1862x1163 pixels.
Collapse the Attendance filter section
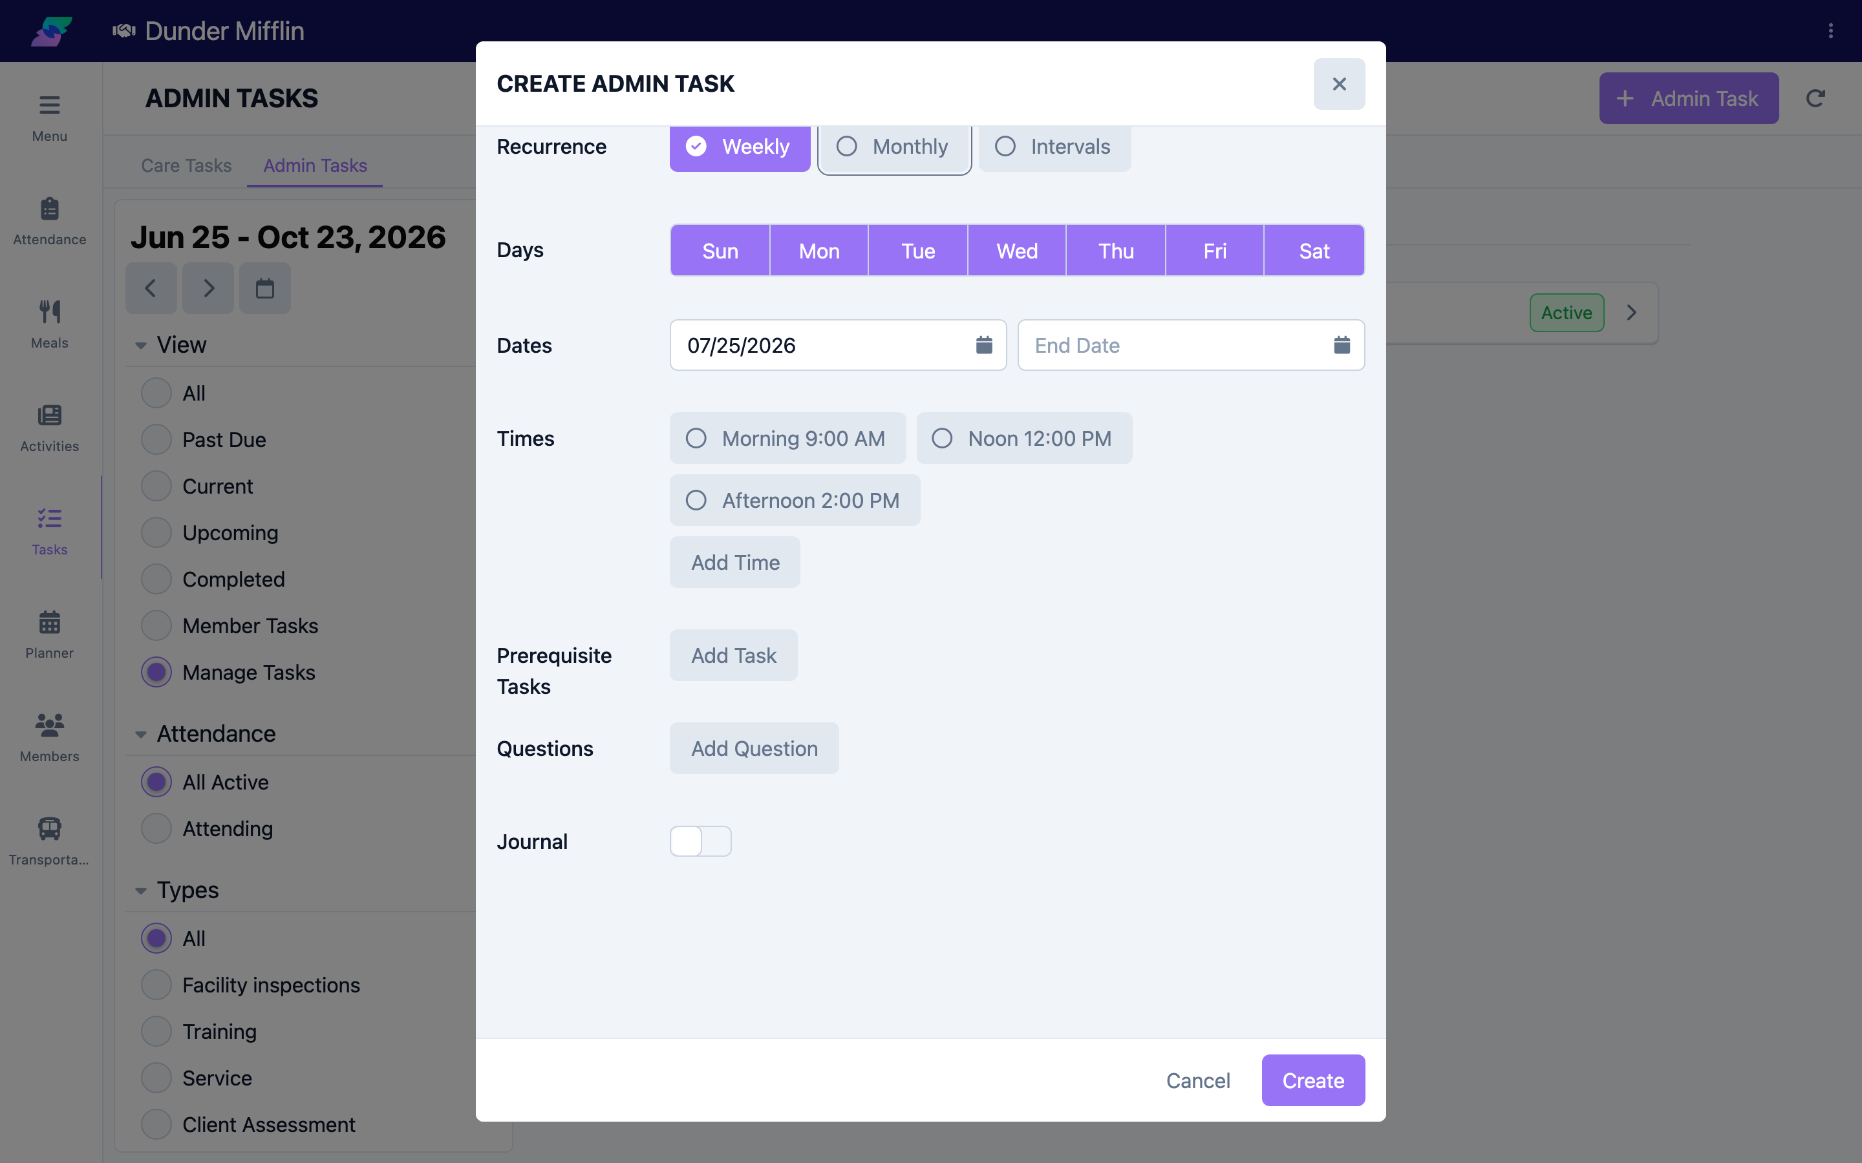coord(141,735)
